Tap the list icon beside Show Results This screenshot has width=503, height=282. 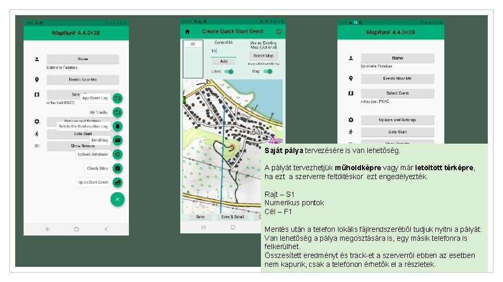37,146
